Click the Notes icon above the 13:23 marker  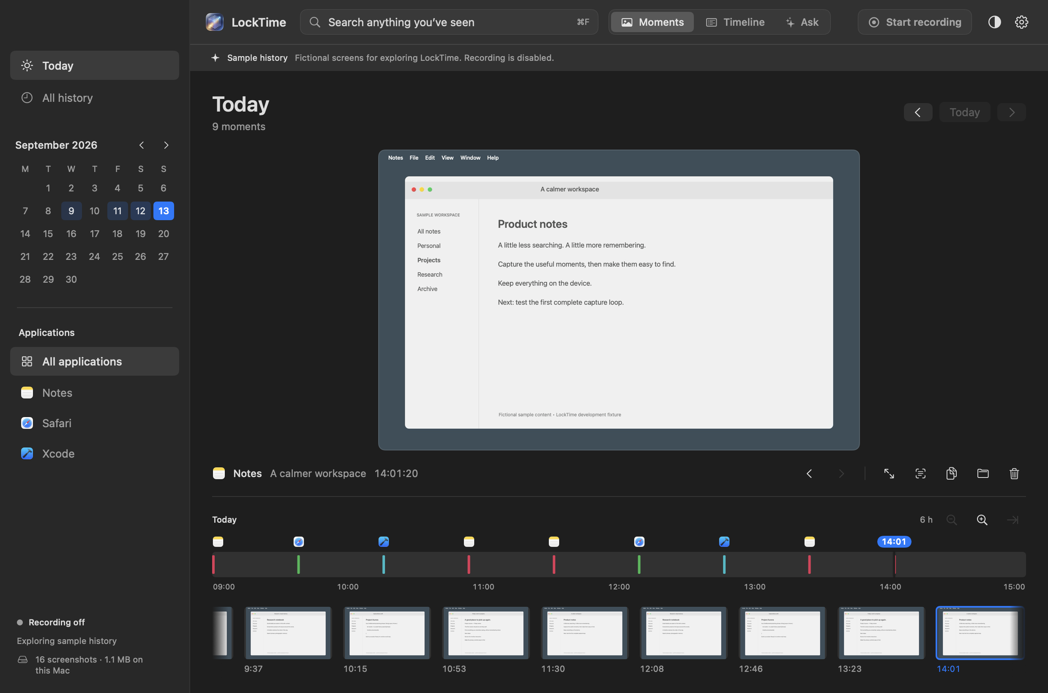[x=809, y=542]
